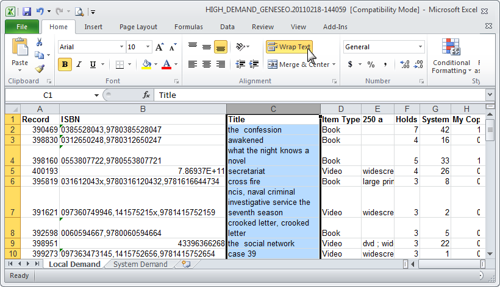Toggle Underline formatting
This screenshot has height=287, width=500.
93,64
